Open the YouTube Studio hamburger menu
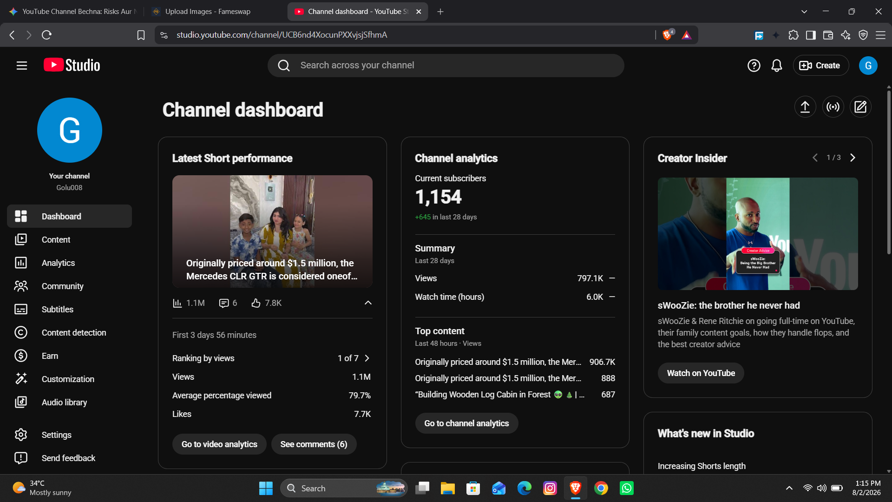The height and width of the screenshot is (502, 892). 22,66
